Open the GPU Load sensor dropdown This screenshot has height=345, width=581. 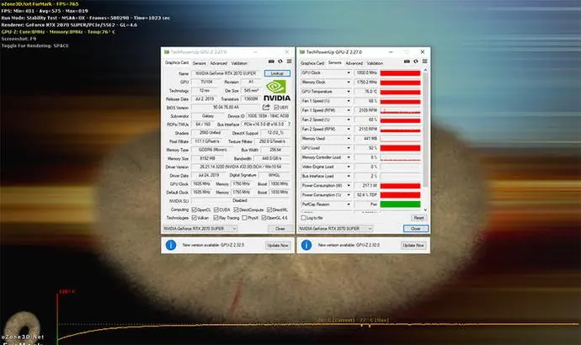tap(349, 148)
